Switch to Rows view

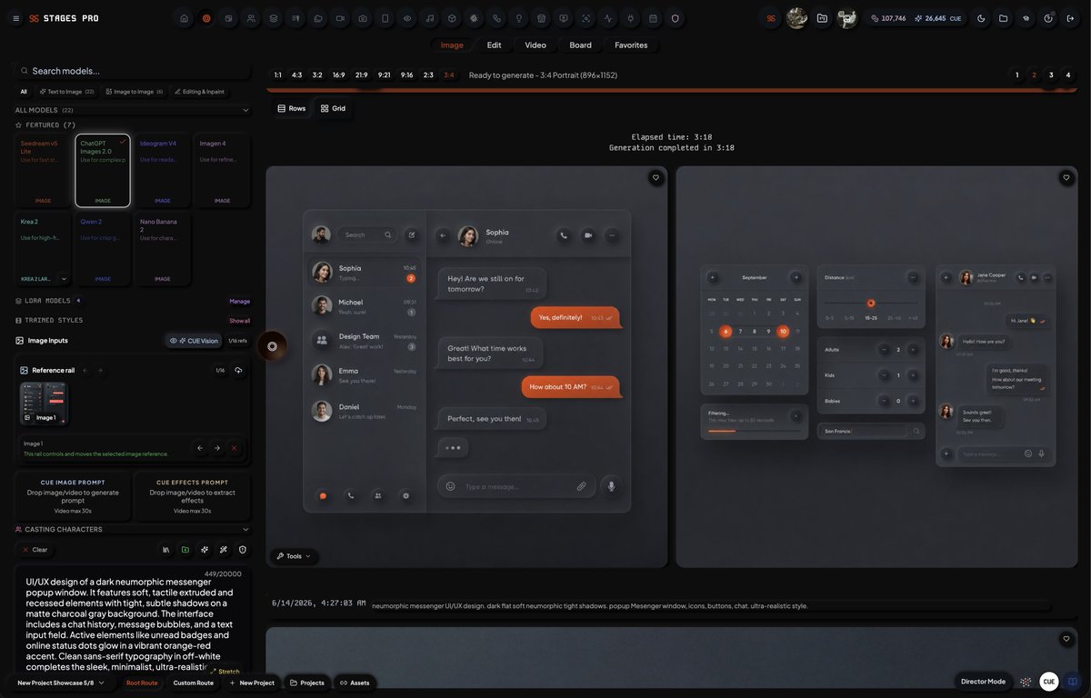(292, 108)
